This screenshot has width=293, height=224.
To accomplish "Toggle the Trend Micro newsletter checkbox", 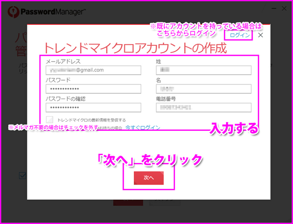I will click(50, 120).
